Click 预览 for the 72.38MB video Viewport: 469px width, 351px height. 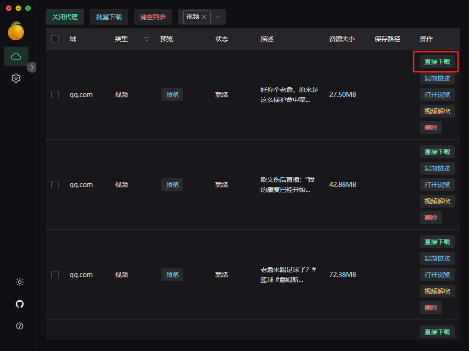click(172, 275)
